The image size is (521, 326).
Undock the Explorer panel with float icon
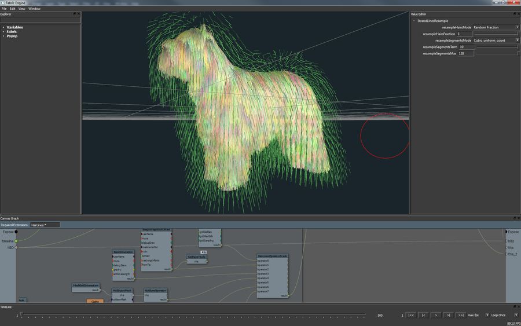[75, 14]
